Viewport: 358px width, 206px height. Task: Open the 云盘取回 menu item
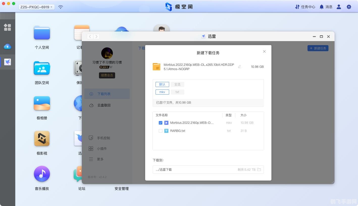point(104,105)
